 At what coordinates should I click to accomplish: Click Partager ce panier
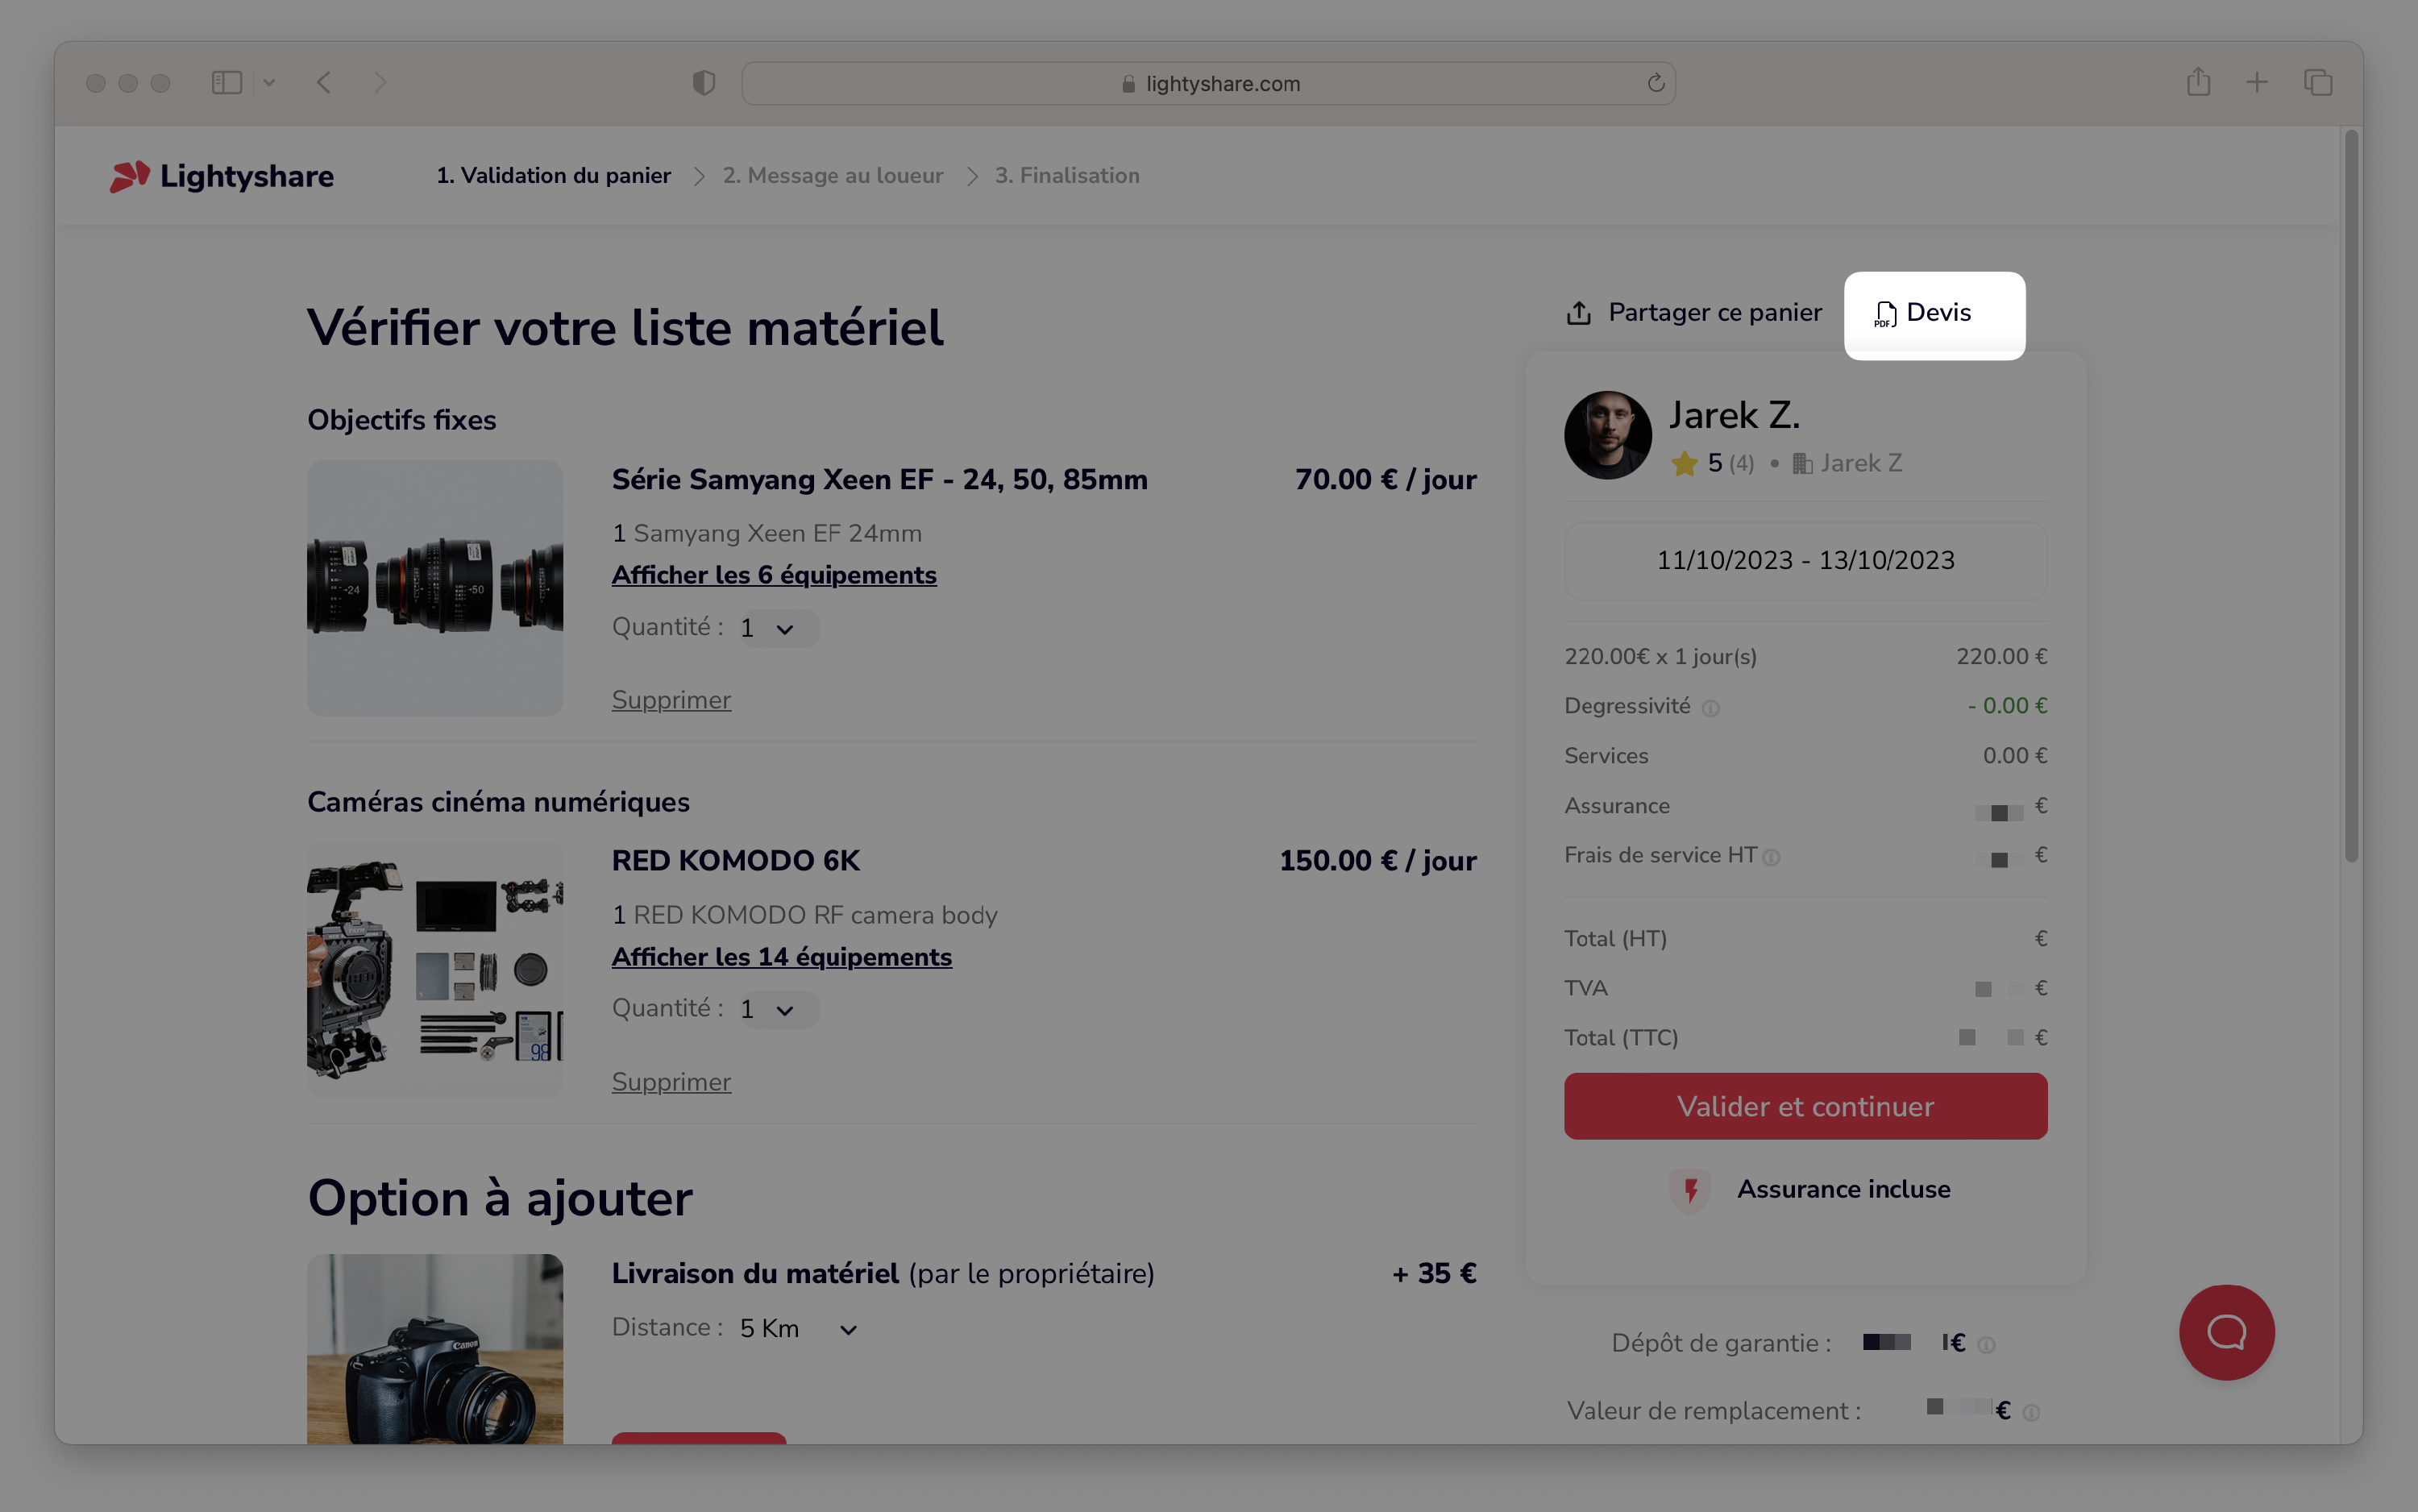1694,313
